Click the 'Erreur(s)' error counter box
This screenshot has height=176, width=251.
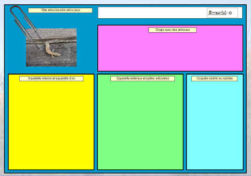222,13
